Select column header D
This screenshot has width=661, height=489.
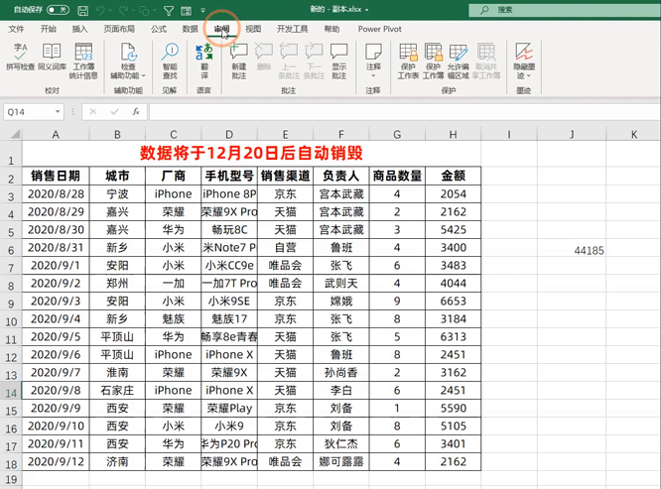pos(229,134)
